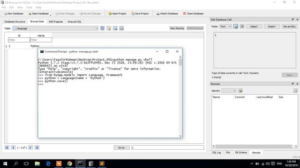
Task: Open File Explorer from taskbar
Action: coord(37,164)
